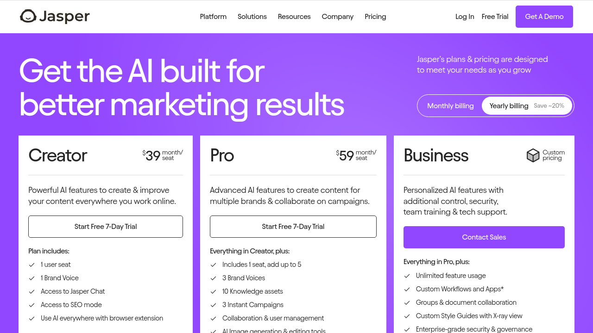
Task: Expand the Solutions menu
Action: click(252, 17)
